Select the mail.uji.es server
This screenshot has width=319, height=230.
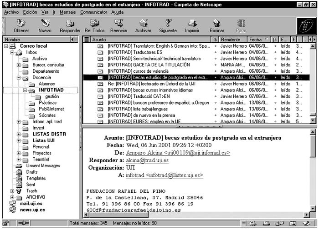point(31,203)
